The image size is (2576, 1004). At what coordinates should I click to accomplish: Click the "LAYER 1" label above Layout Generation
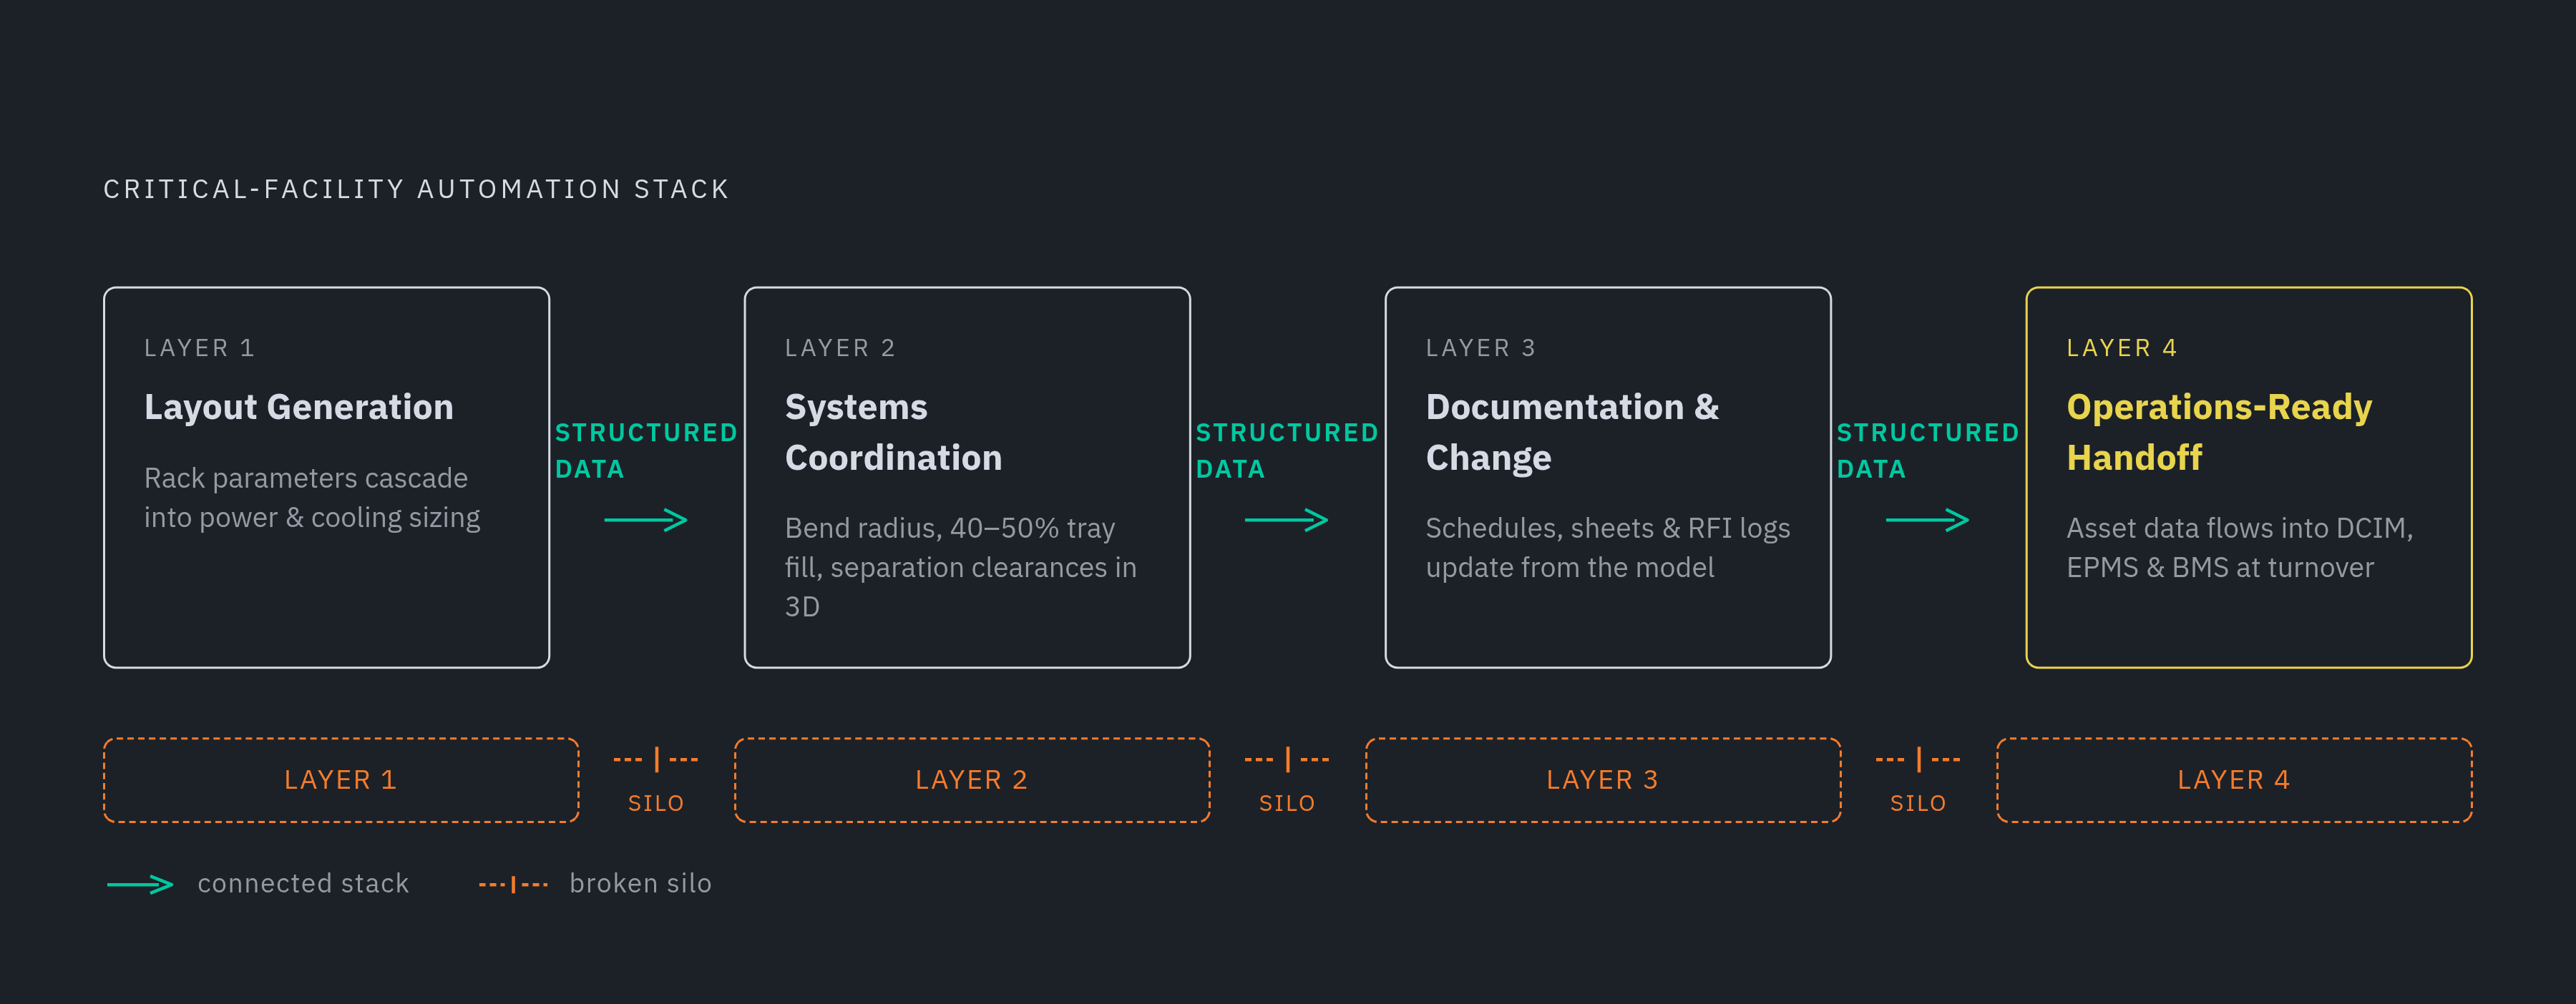point(200,348)
